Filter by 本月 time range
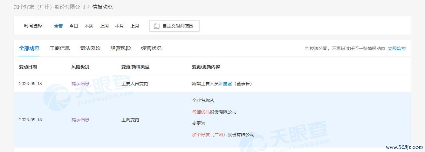425x152 pixels. tap(120, 26)
